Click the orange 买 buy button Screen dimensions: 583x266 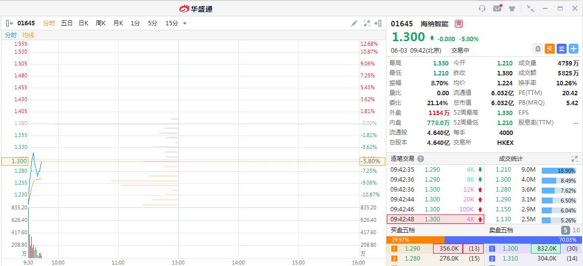coord(549,49)
